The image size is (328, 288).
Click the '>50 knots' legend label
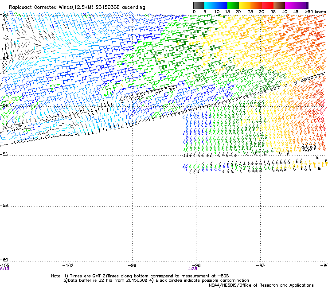point(315,12)
